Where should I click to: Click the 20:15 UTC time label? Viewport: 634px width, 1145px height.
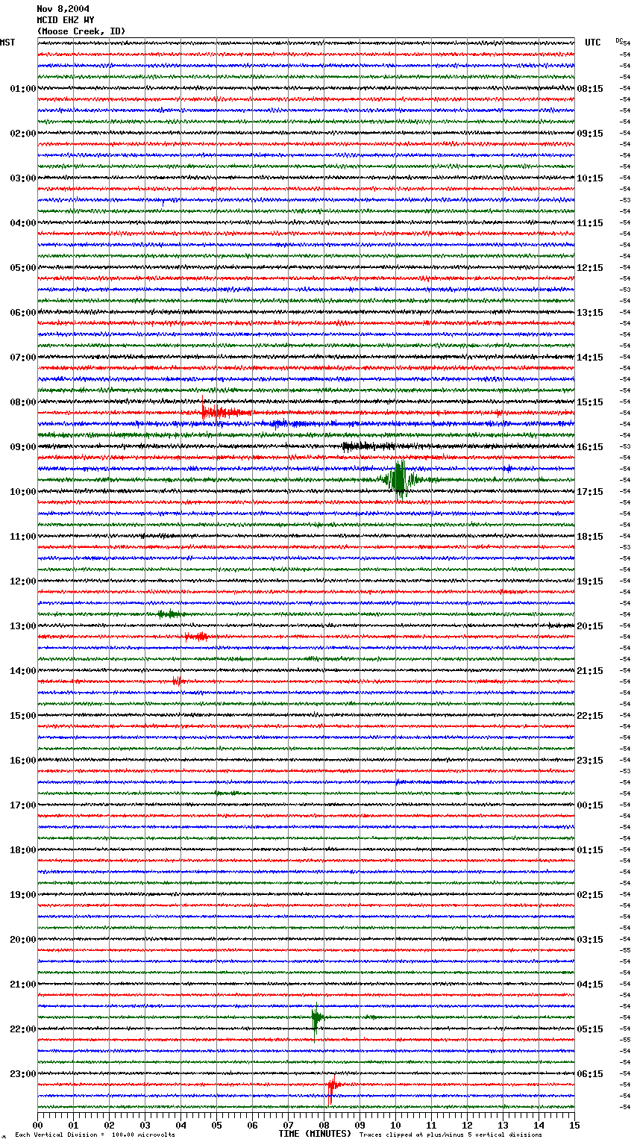[590, 626]
